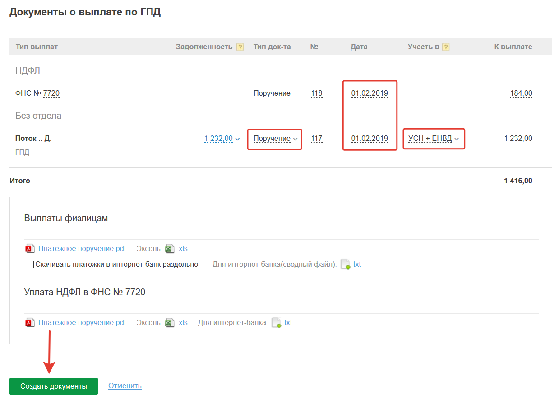Download txt сводный файл link
559x400 pixels.
click(357, 265)
